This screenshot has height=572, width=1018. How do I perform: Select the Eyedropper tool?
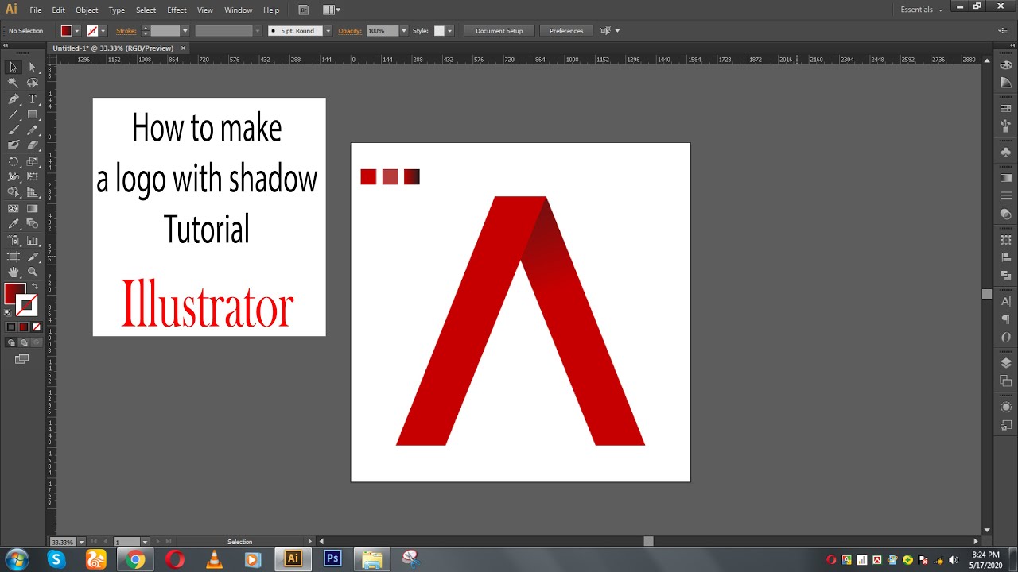click(x=14, y=225)
